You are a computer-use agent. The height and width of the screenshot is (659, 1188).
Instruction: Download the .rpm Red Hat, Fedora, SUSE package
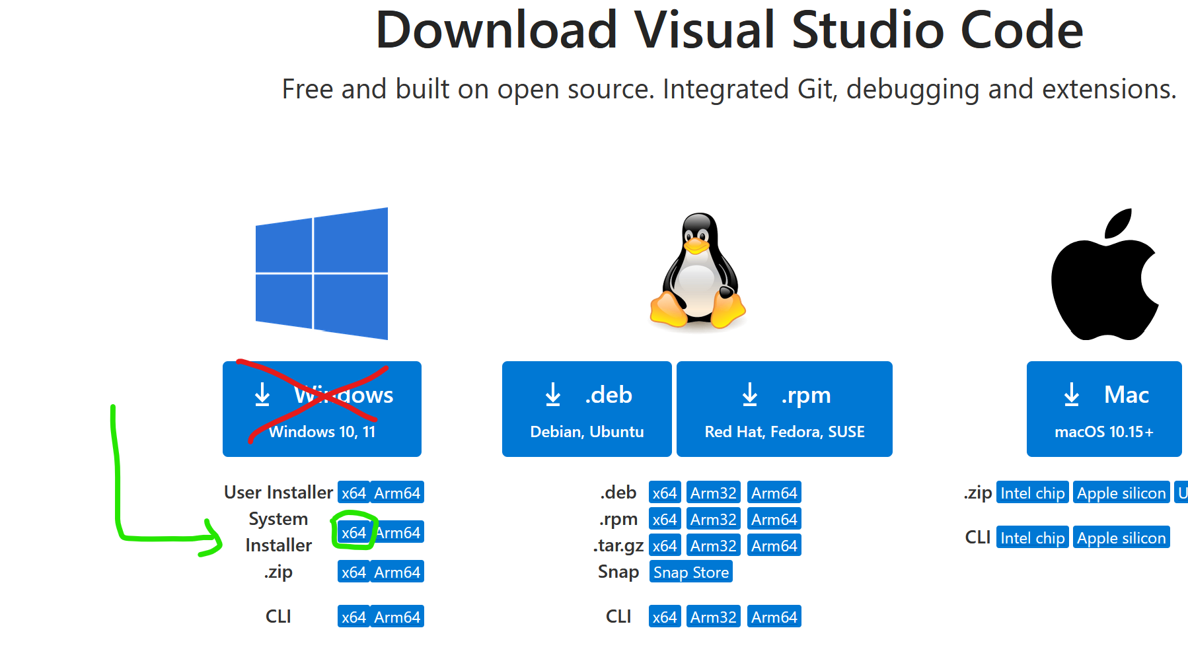click(x=784, y=409)
